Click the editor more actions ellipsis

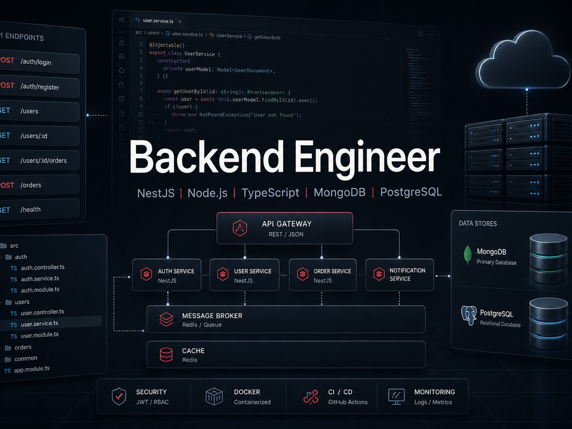(x=431, y=34)
